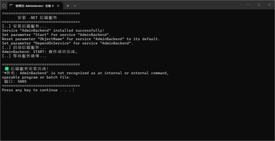Select the 管理员: Administrator tab

pos(34,6)
